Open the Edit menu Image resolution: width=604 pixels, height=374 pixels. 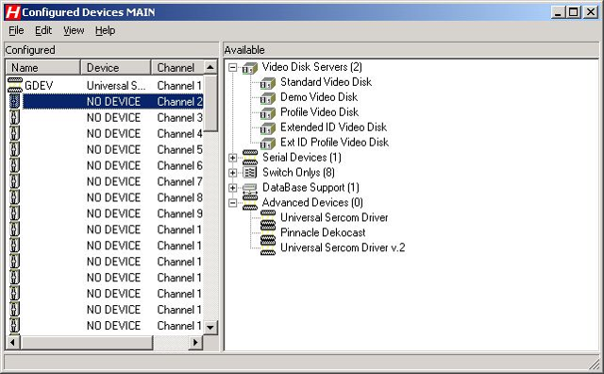click(43, 30)
